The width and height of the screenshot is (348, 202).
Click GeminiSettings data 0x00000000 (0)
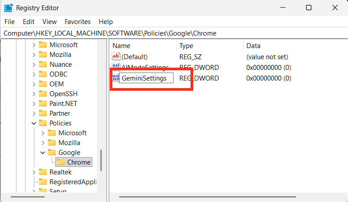269,78
